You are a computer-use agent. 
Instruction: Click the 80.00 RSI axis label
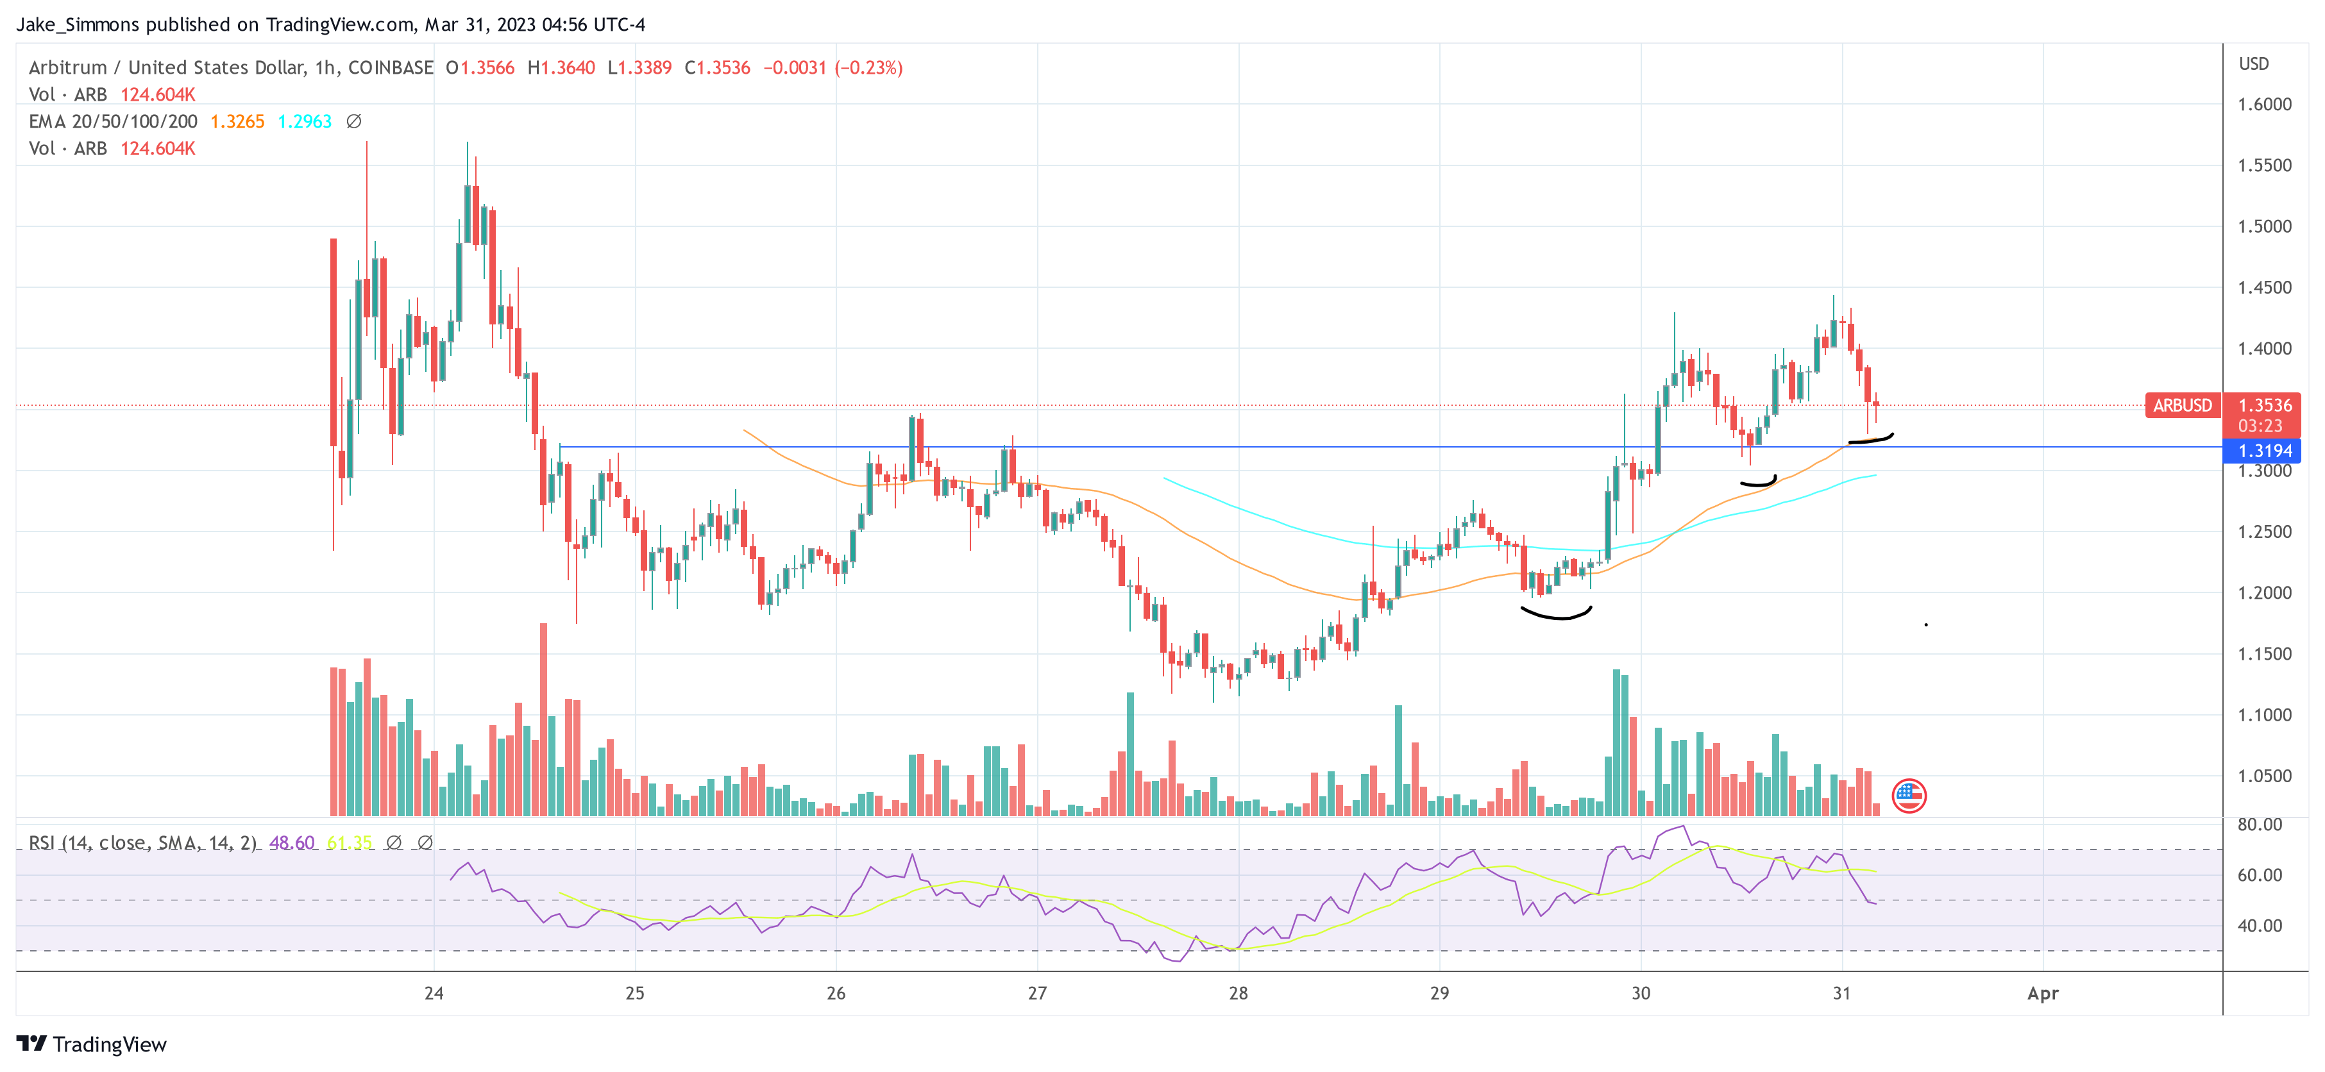(x=2260, y=825)
